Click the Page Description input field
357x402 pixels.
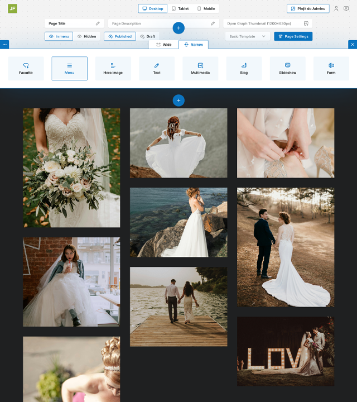click(159, 23)
